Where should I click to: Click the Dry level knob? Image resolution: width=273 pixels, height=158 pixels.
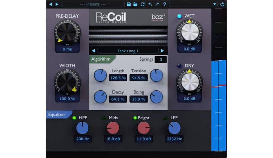[x=190, y=81]
